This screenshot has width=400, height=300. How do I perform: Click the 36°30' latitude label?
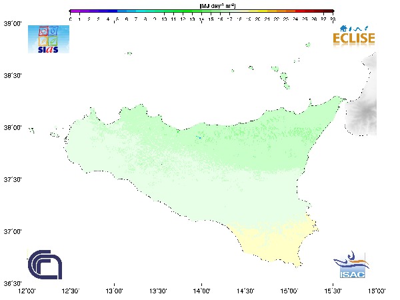tap(13, 283)
